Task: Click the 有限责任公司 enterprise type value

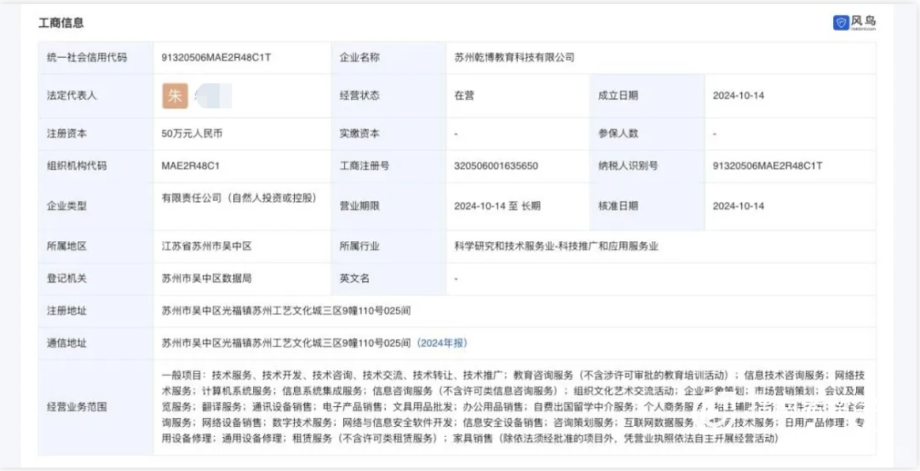Action: point(239,198)
